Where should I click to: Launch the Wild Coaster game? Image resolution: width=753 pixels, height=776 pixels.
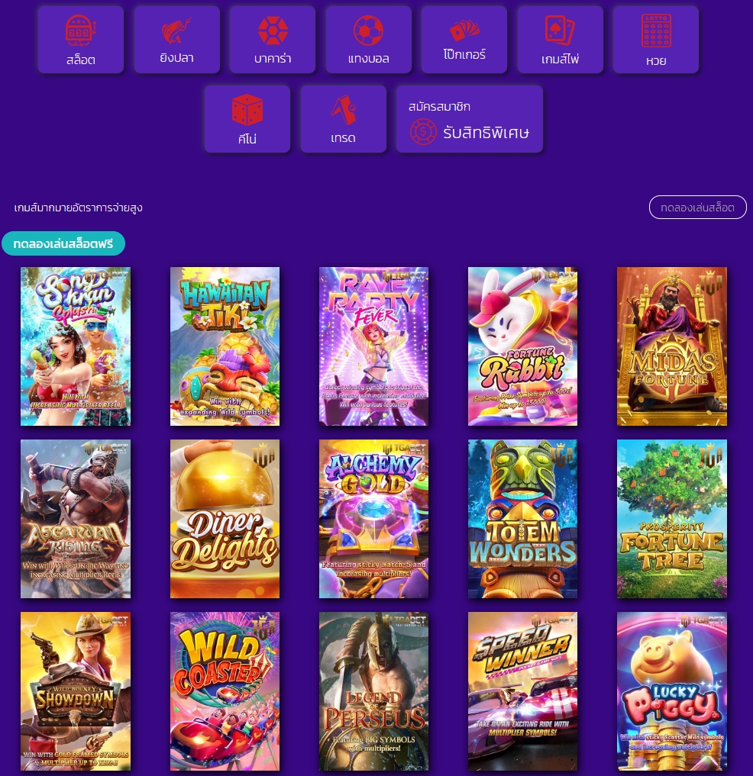click(225, 691)
